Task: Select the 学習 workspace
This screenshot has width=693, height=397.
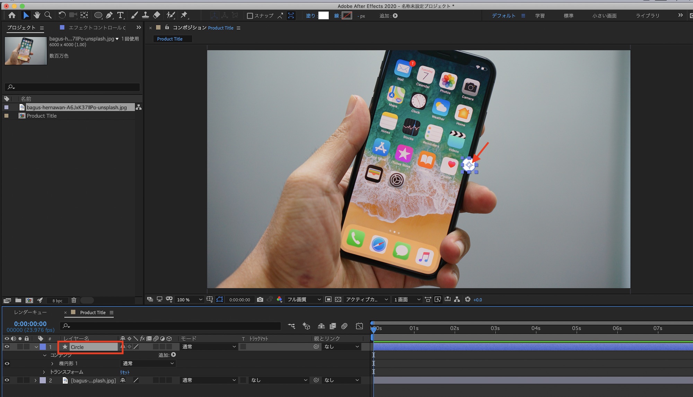Action: point(540,16)
